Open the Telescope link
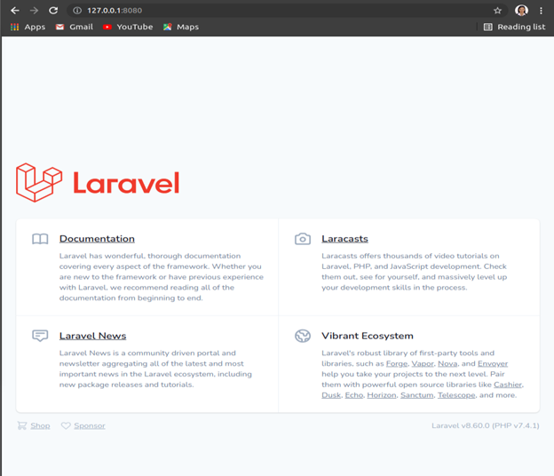Image resolution: width=554 pixels, height=476 pixels. click(456, 395)
